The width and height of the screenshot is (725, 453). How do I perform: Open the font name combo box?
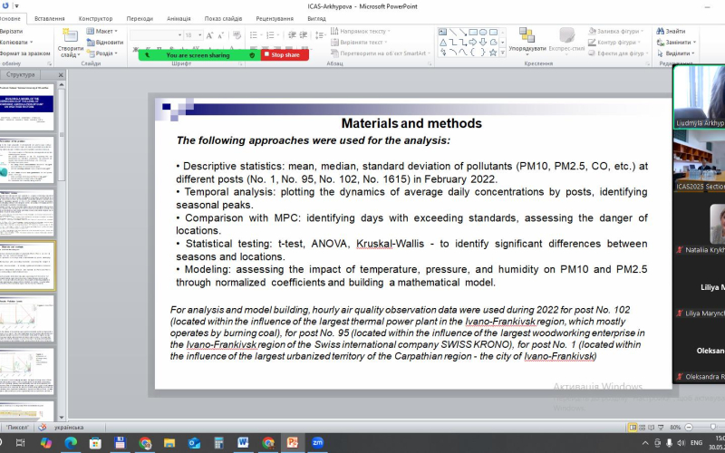156,35
